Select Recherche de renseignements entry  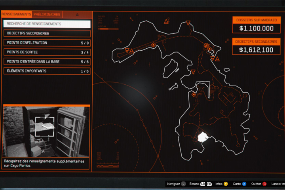(47, 24)
